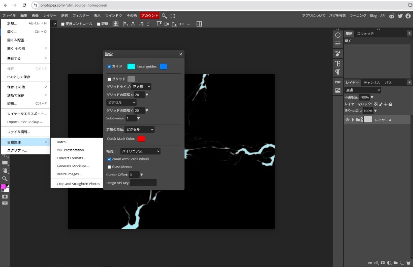413x267 pixels.
Task: Click the red アカウント button
Action: tap(150, 15)
